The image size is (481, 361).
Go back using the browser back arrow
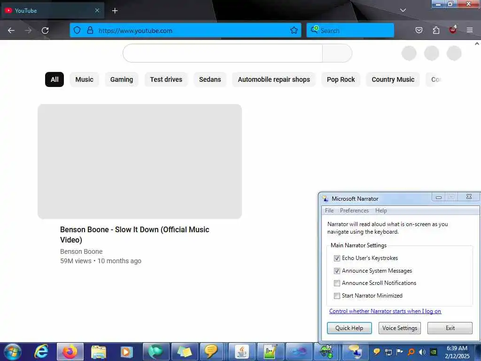tap(11, 31)
